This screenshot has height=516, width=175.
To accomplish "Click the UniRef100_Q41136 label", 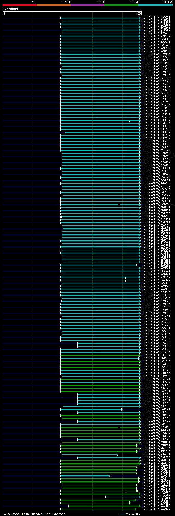I will [x=157, y=358].
